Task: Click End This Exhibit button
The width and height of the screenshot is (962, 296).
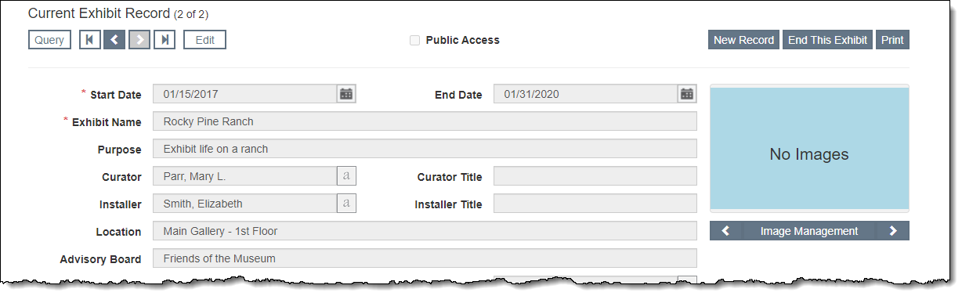Action: coord(827,40)
